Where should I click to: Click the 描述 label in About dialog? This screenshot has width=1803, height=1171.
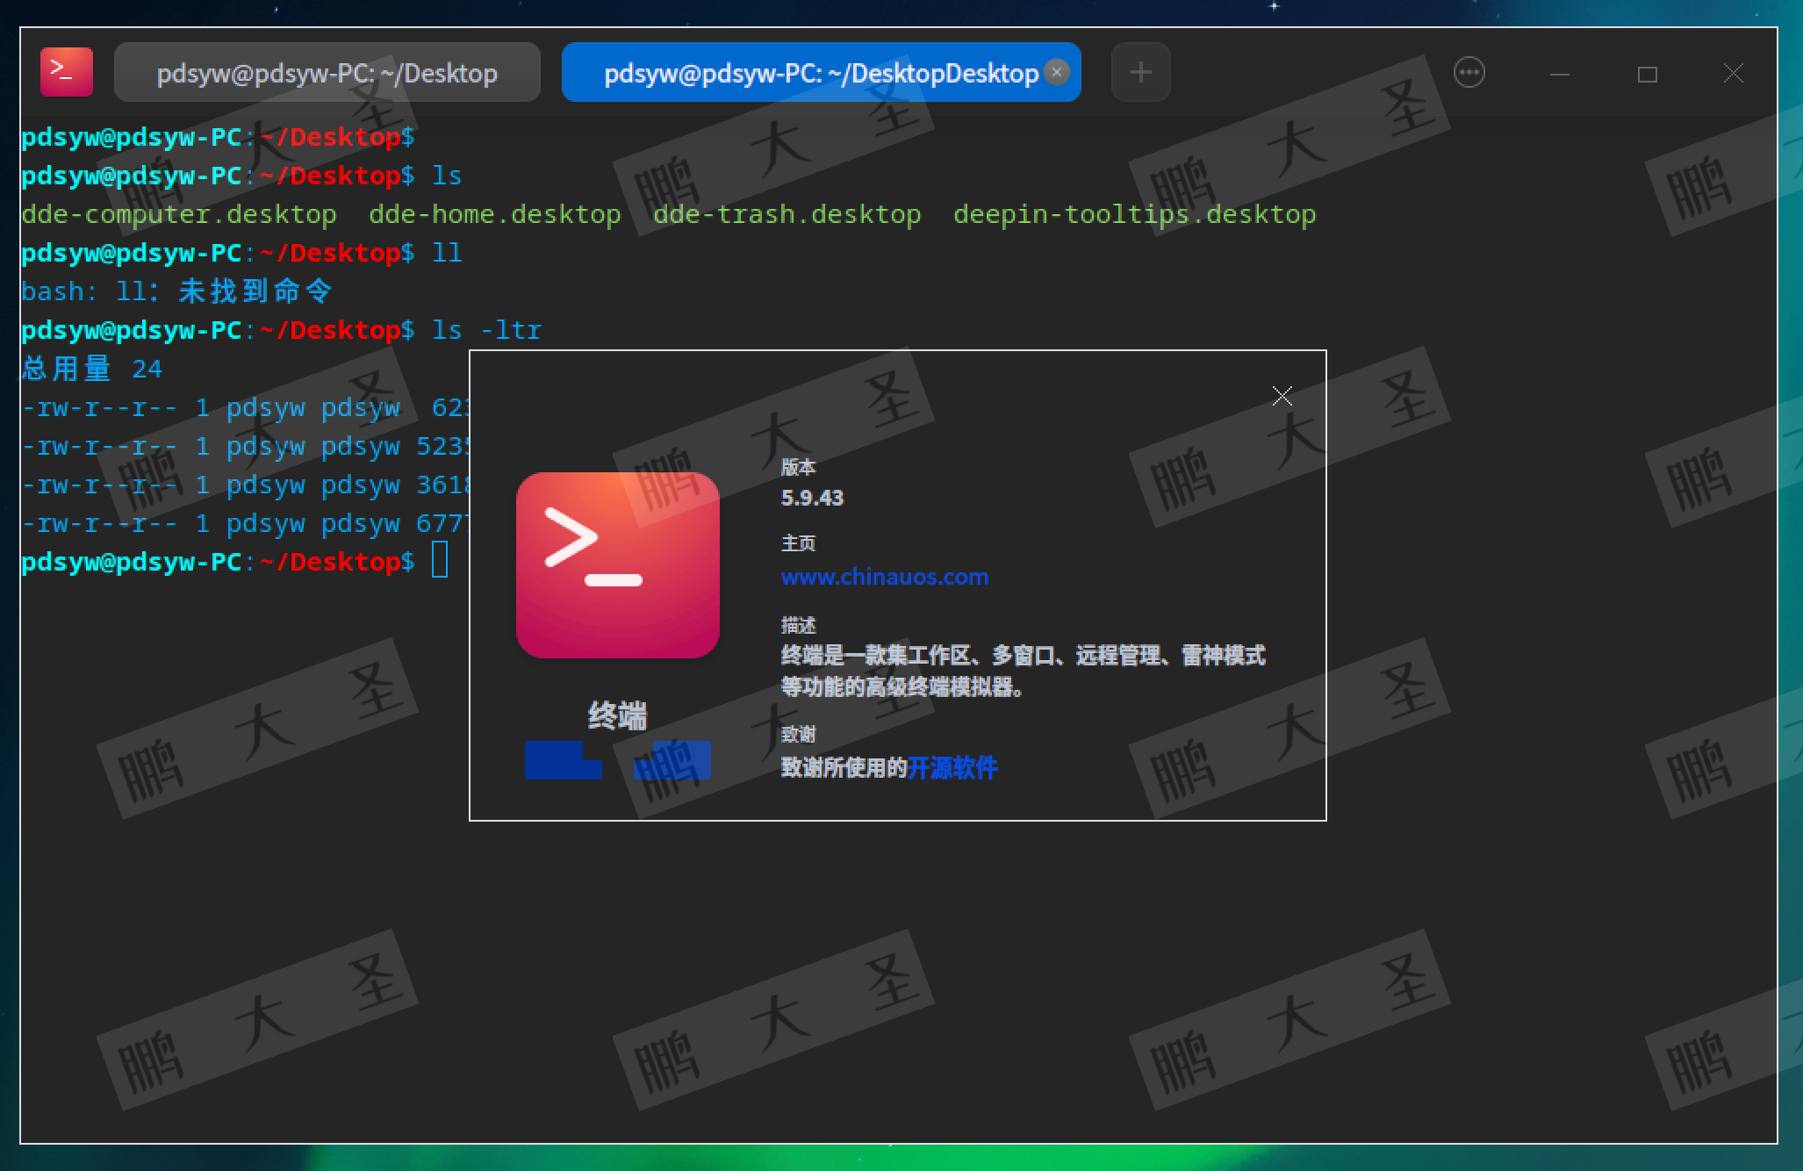click(798, 625)
